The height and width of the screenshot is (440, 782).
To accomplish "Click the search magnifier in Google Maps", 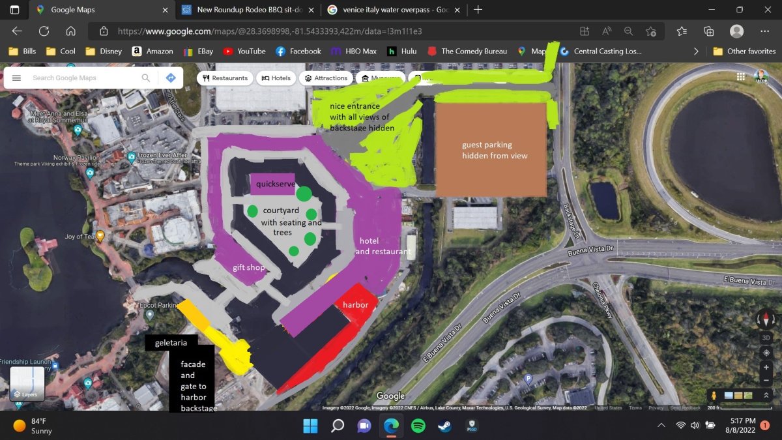I will tap(146, 78).
